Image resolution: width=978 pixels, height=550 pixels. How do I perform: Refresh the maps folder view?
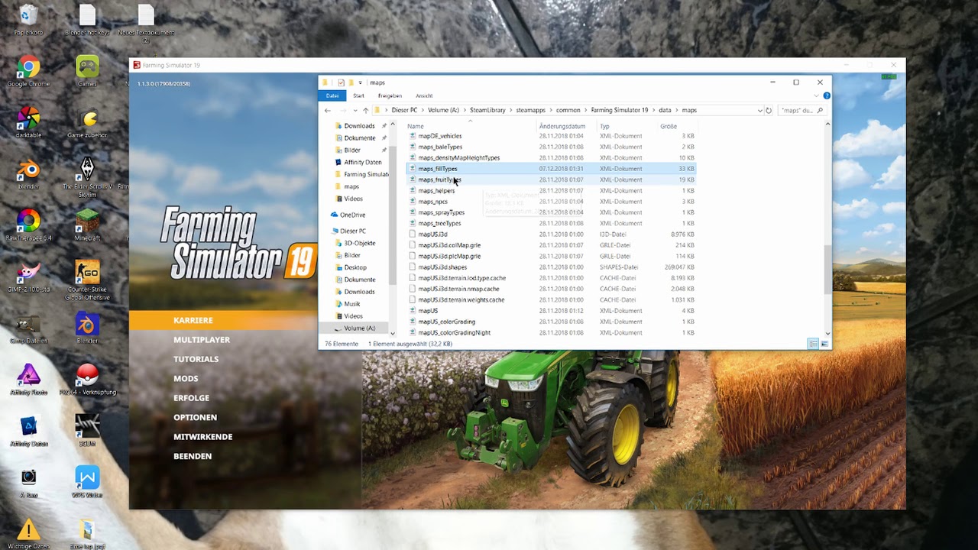coord(769,110)
